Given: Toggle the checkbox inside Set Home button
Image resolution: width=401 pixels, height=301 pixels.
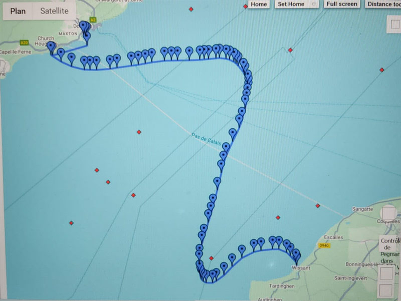Looking at the screenshot, I should 314,3.
